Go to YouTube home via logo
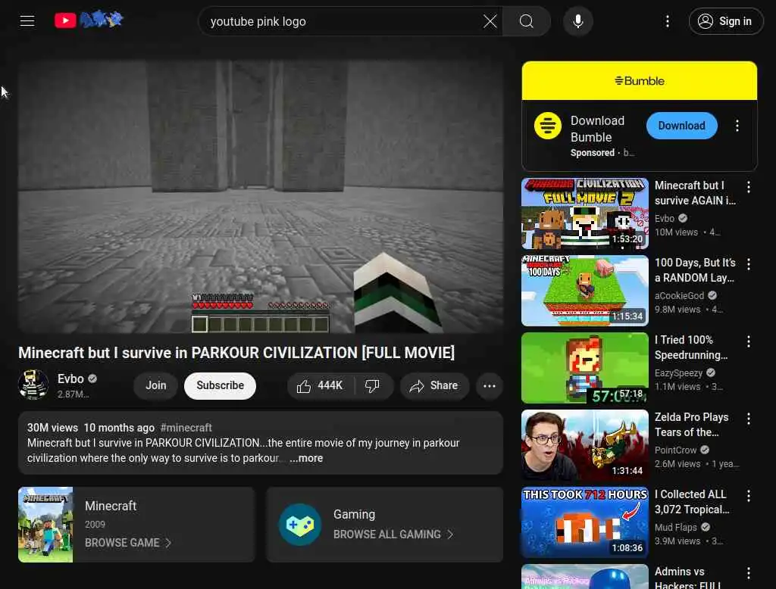 click(65, 20)
